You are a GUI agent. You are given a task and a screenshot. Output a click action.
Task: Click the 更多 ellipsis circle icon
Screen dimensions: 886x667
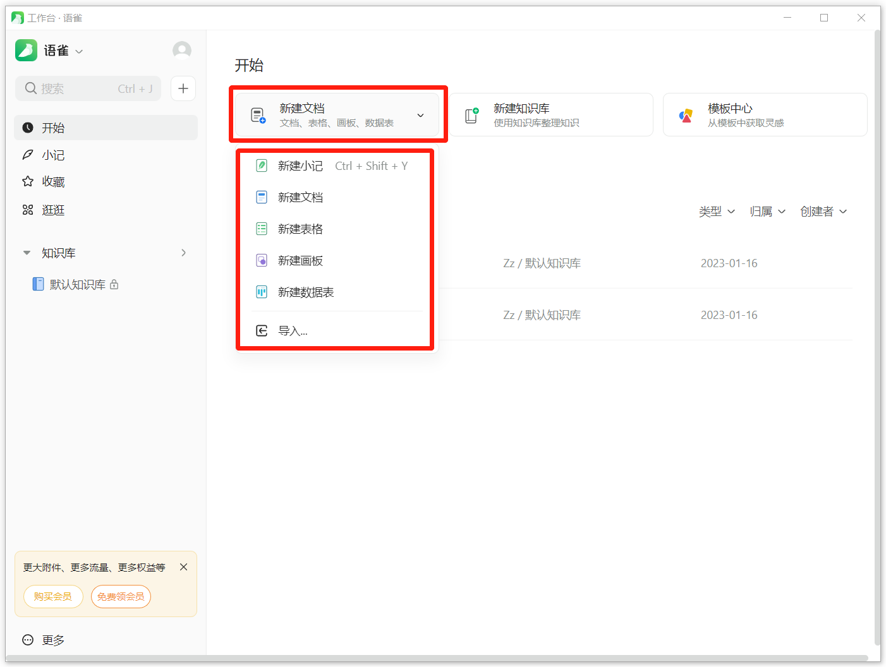coord(28,640)
